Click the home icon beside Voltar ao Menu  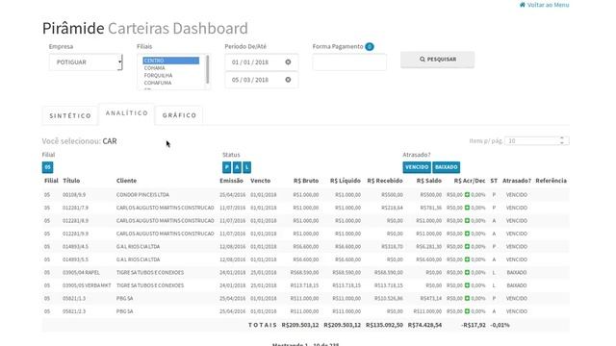[522, 5]
